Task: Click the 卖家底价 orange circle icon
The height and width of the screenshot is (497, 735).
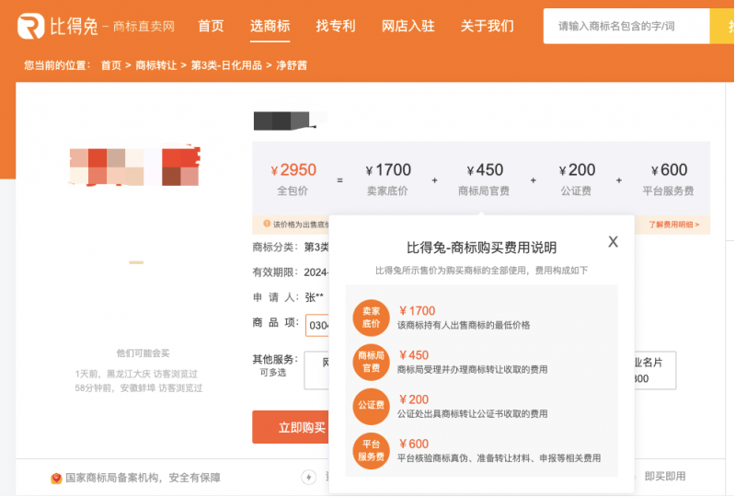Action: point(372,318)
